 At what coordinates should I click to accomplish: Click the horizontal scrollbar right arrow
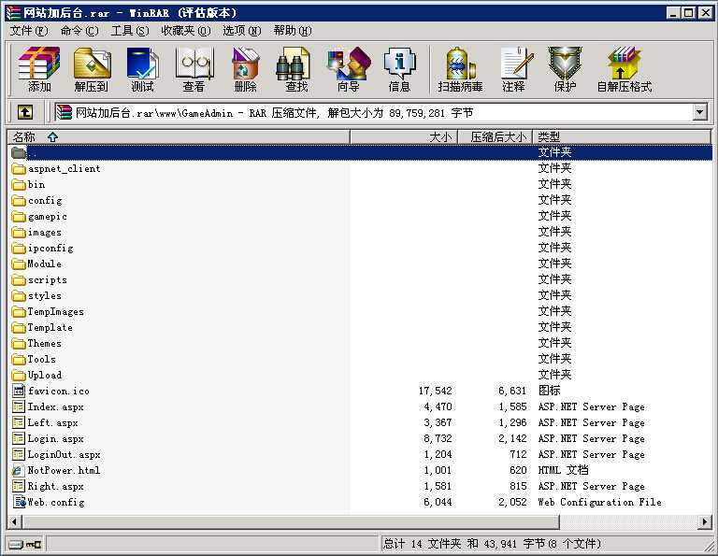coord(704,521)
